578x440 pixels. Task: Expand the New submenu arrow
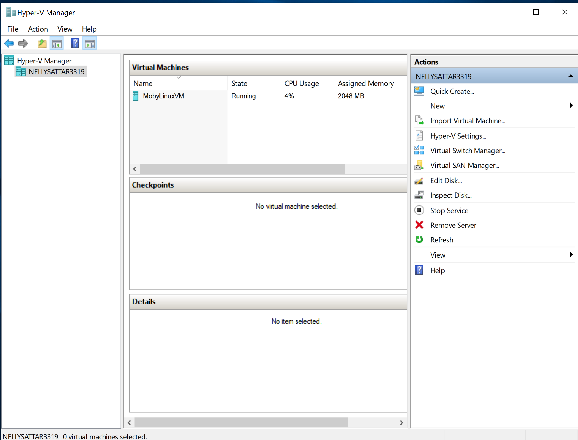pyautogui.click(x=571, y=105)
